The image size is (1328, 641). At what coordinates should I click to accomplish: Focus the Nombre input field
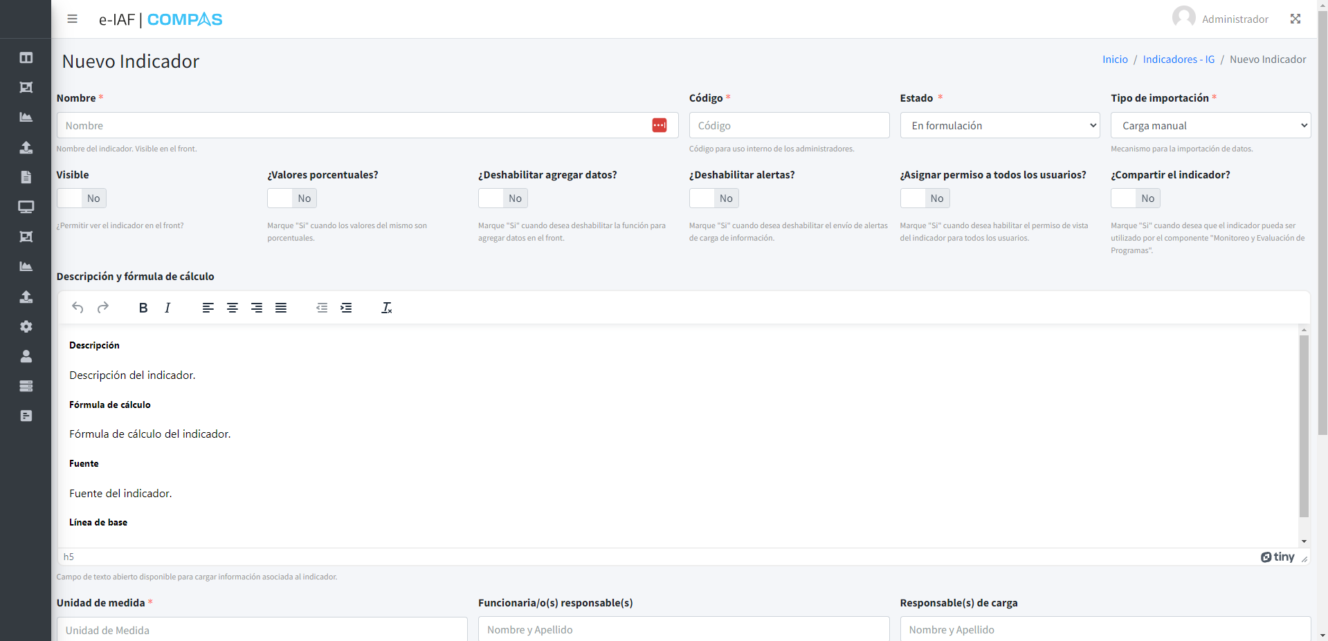point(367,125)
